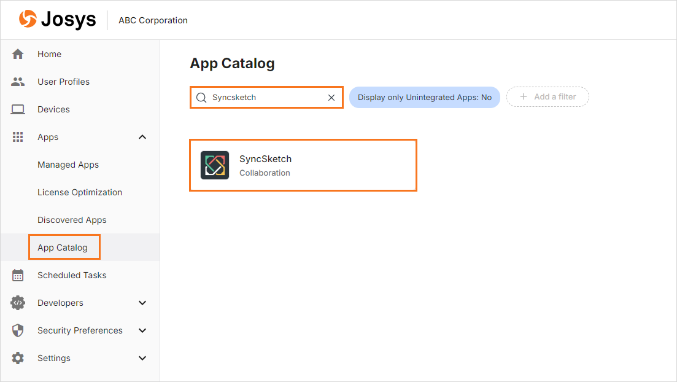Click the Devices laptop icon

(x=18, y=109)
